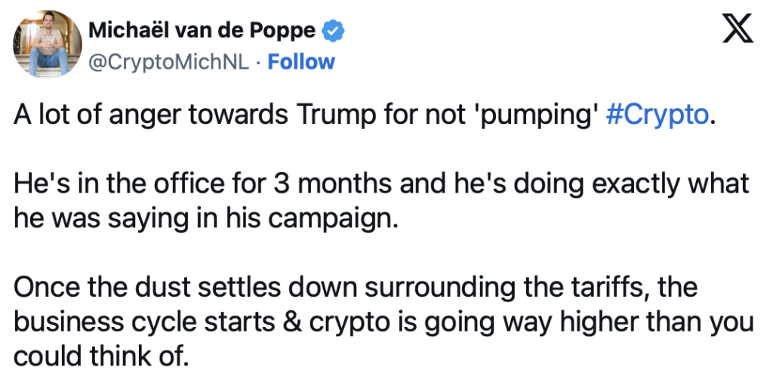Viewport: 773px width, 373px height.
Task: Click the blue verified checkmark badge
Action: 333,31
